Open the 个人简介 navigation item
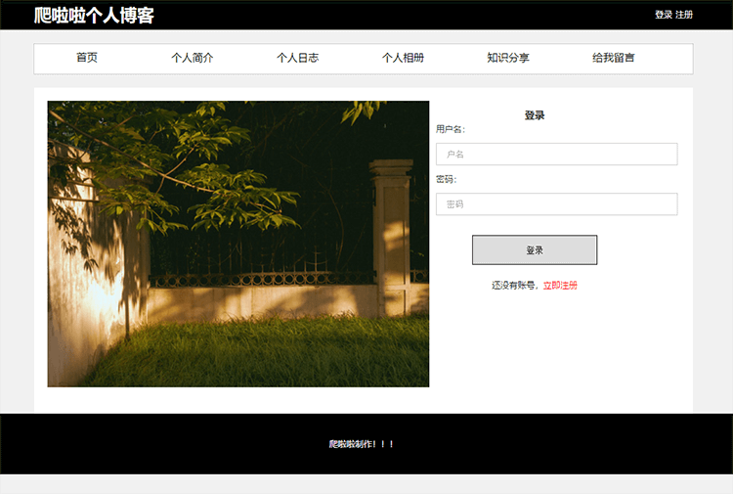 pos(192,58)
